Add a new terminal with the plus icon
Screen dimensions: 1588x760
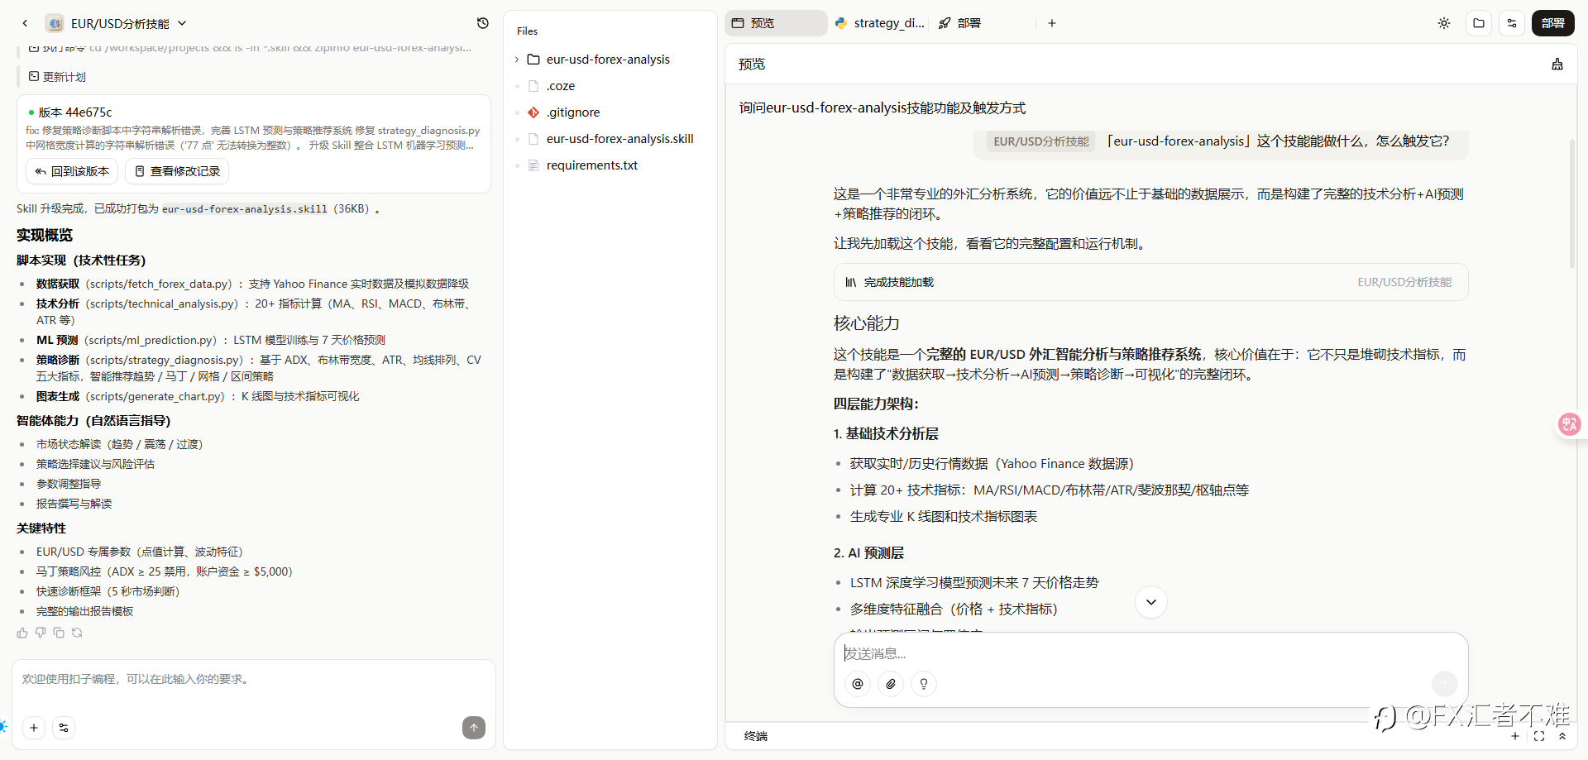(x=1515, y=736)
